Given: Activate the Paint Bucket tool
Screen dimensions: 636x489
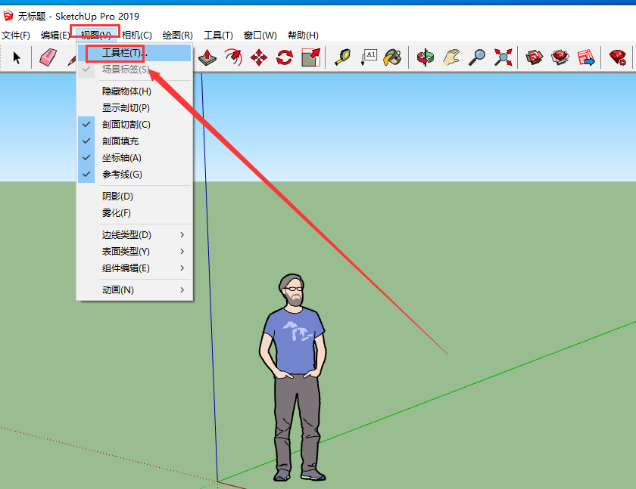Looking at the screenshot, I should click(392, 57).
